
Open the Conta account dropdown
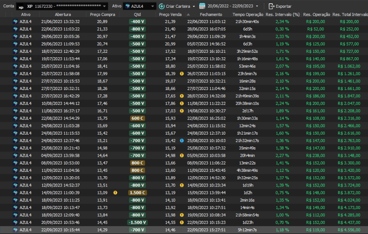click(105, 6)
